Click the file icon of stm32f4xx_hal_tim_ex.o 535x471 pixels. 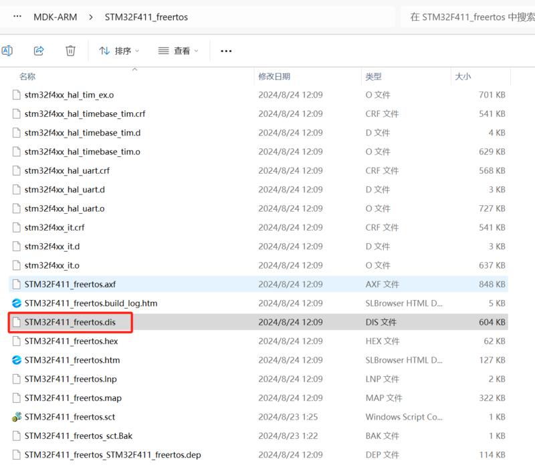16,95
